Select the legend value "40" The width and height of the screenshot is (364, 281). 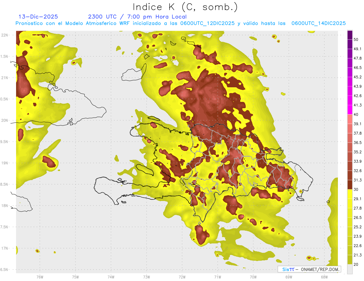coord(356,115)
